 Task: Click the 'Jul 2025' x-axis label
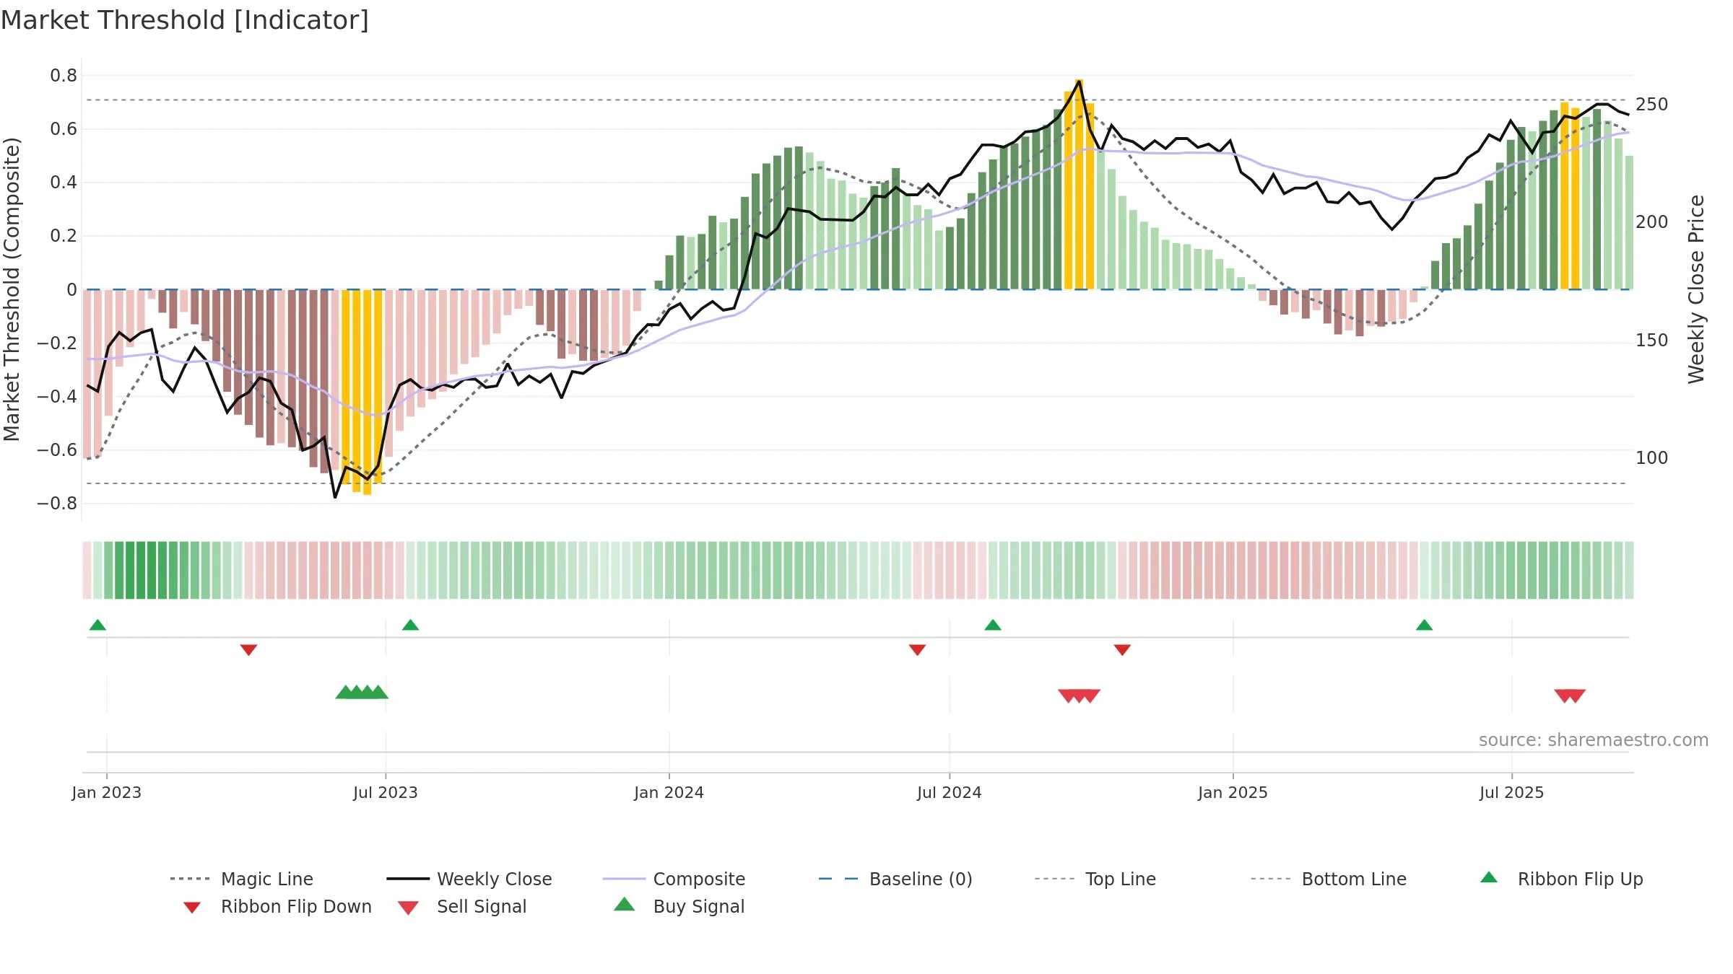pyautogui.click(x=1512, y=792)
